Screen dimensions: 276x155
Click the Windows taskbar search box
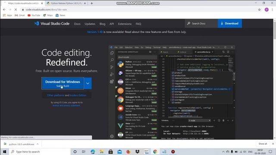tap(40, 152)
